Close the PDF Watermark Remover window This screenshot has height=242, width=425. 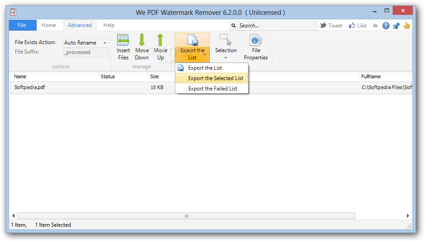pos(403,11)
